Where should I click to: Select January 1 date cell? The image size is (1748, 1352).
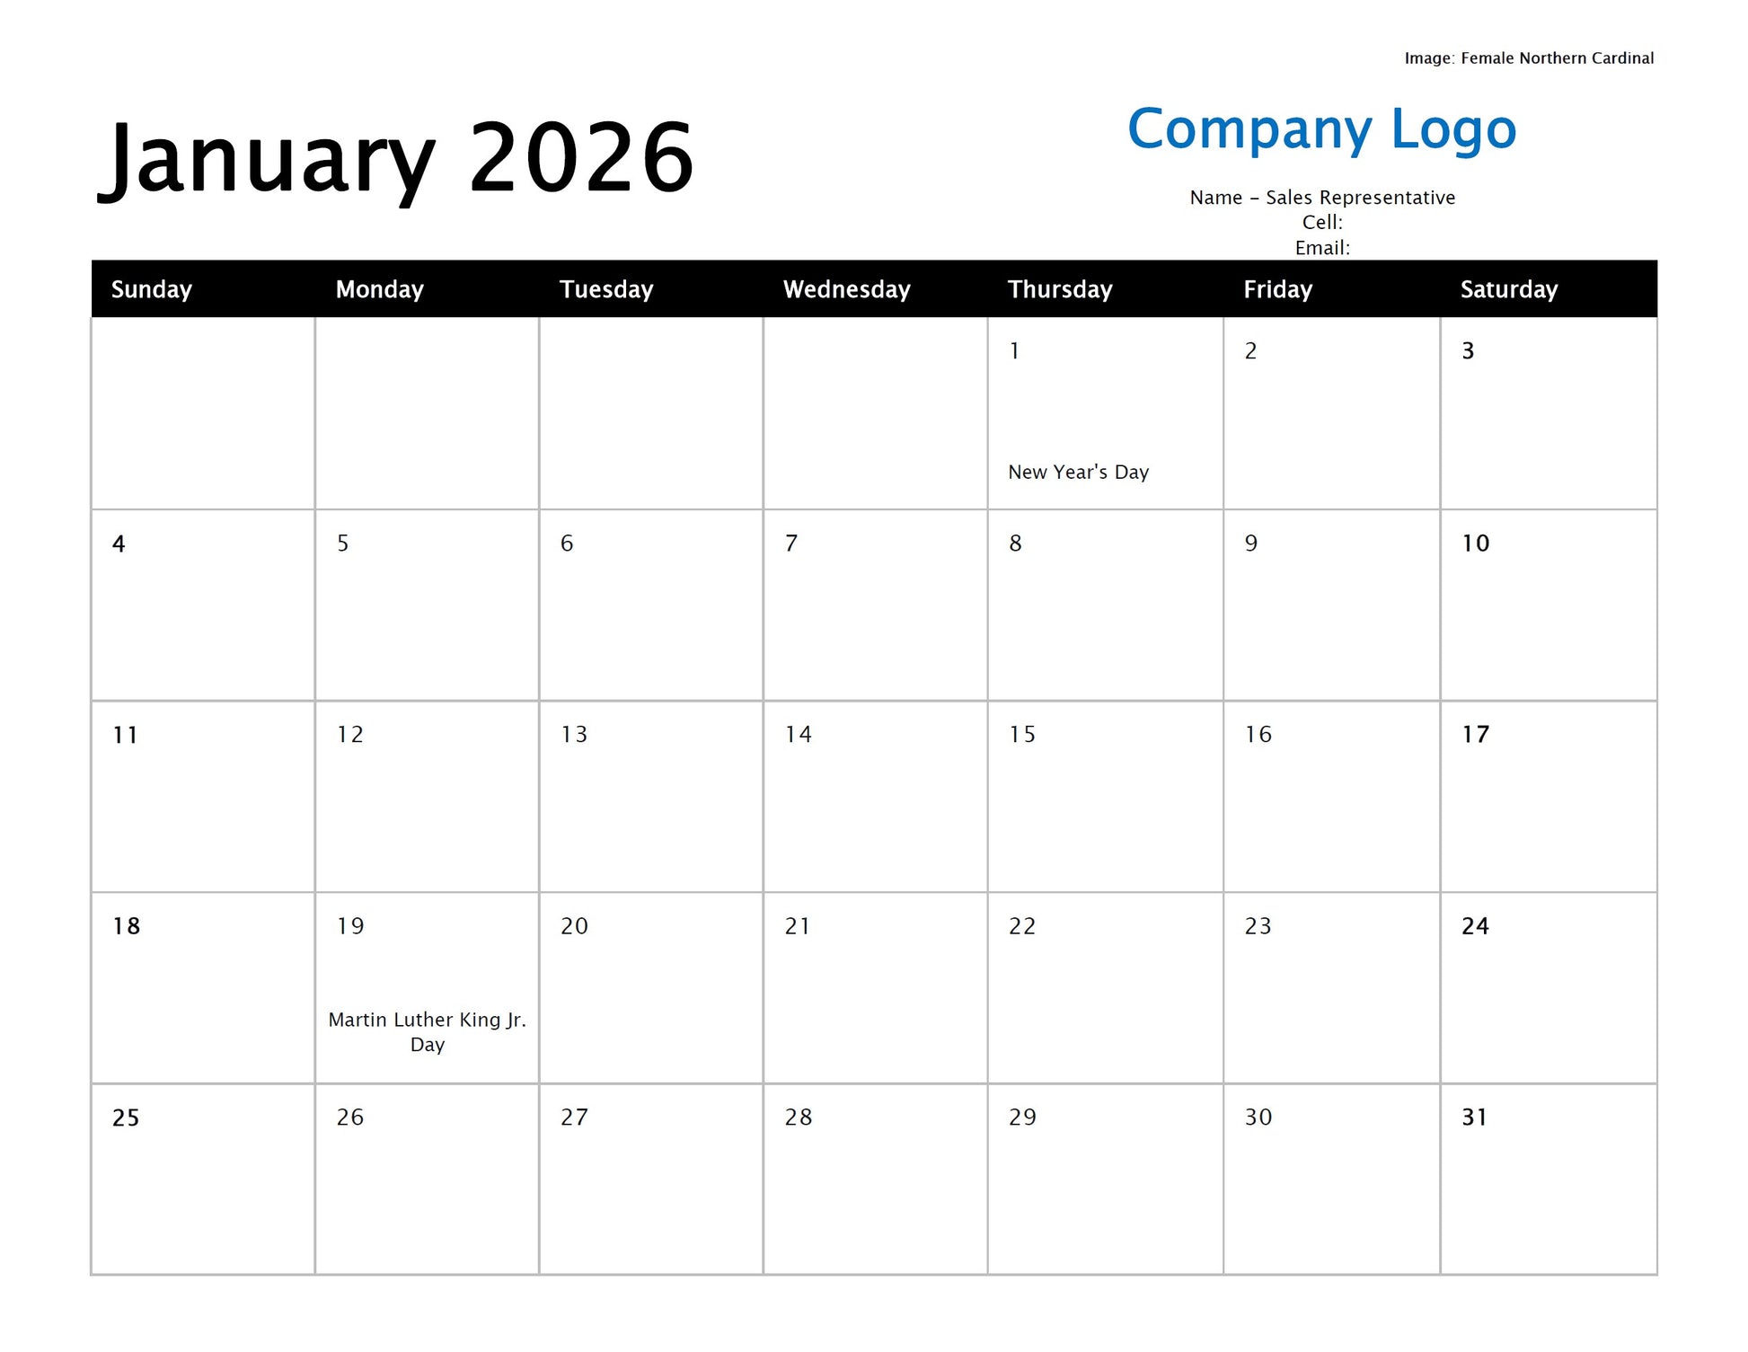click(1104, 413)
